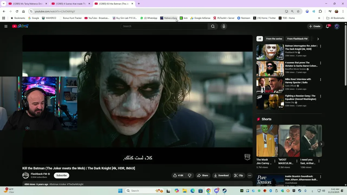Image resolution: width=347 pixels, height=195 pixels.
Task: Dislike the Kill the Batman video
Action: tap(189, 175)
